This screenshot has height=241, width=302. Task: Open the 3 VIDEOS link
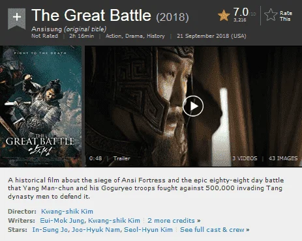[245, 158]
